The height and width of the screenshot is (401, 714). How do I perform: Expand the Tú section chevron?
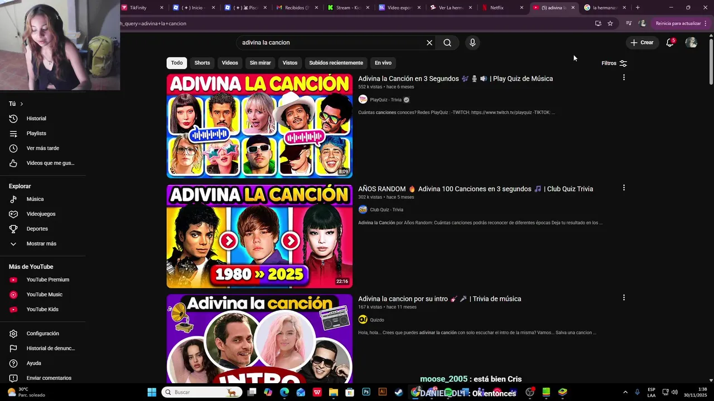22,104
